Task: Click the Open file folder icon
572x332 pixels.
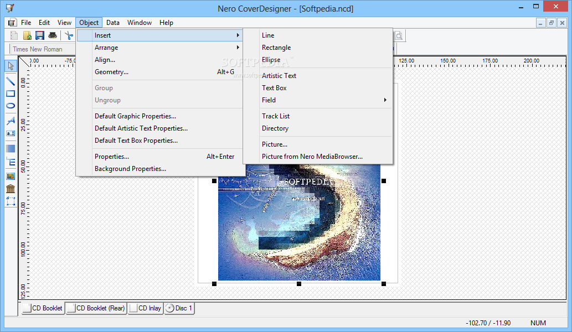Action: [27, 35]
